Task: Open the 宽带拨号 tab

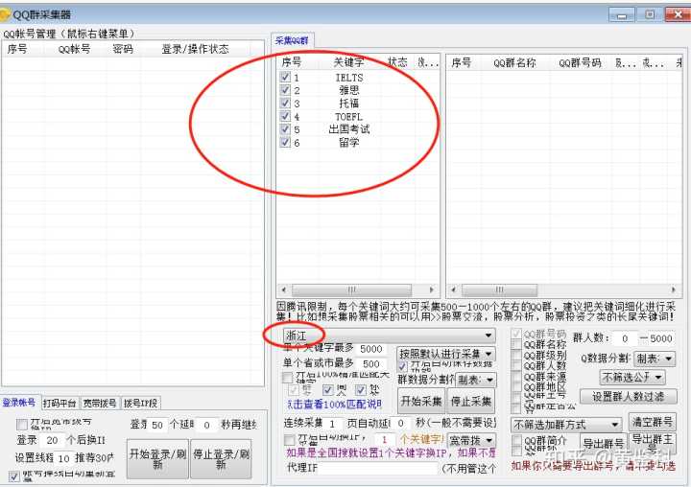Action: point(99,403)
